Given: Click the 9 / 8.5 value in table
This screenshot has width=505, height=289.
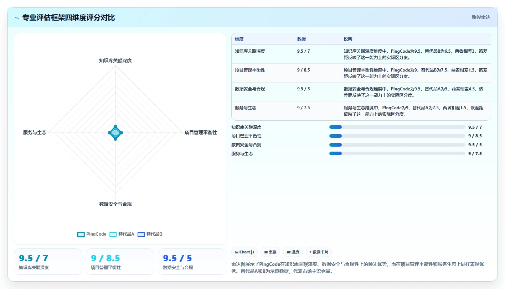Looking at the screenshot, I should [304, 70].
